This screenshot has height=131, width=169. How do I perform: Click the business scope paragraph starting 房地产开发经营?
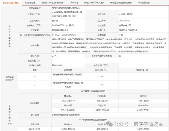(x=109, y=45)
